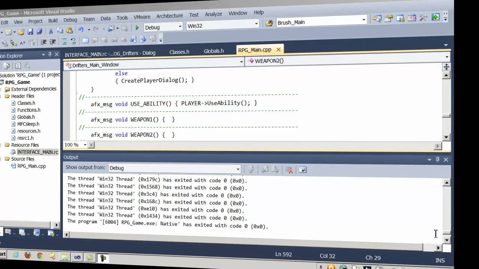The image size is (479, 269).
Task: Click the split-window handle above editor scrollbar
Action: (446, 67)
